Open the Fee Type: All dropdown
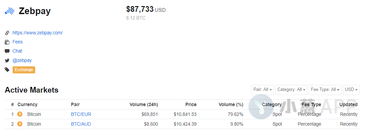This screenshot has width=370, height=130. (x=325, y=90)
